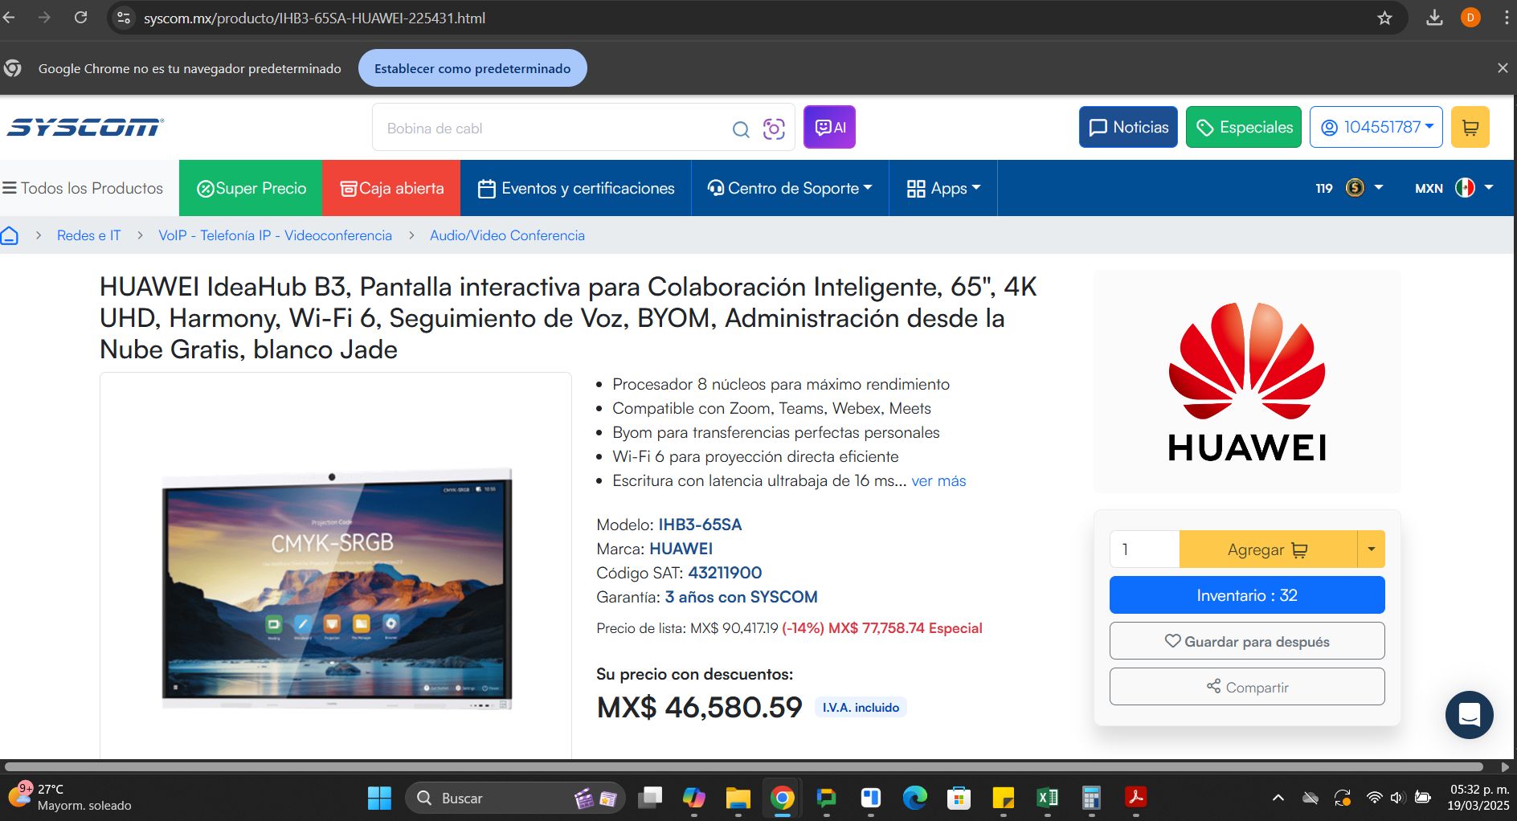Expand Apps dropdown menu
This screenshot has width=1517, height=821.
(x=943, y=188)
